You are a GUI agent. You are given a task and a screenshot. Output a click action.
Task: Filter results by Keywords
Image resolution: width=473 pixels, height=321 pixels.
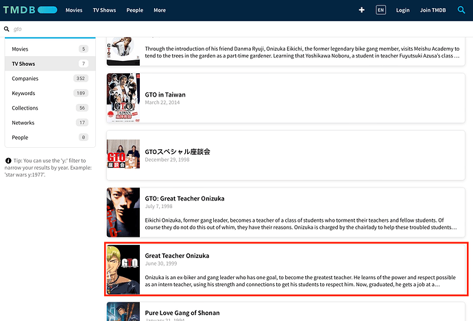point(50,93)
